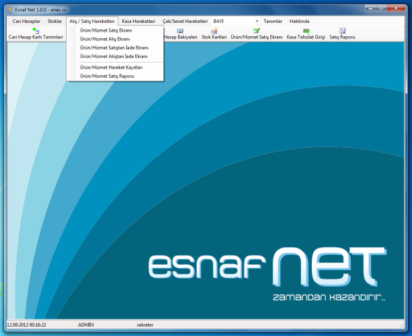Click the Ürün/Hizmet Satış Ekranı toolbar icon
Image resolution: width=412 pixels, height=336 pixels.
click(x=257, y=31)
